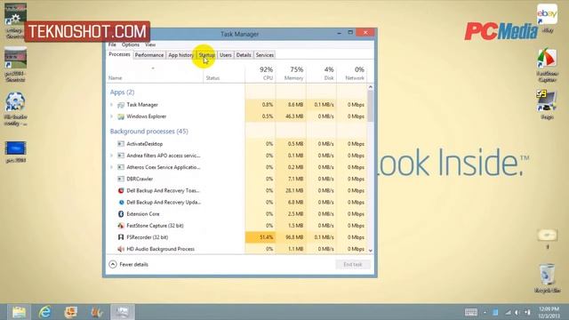This screenshot has height=320, width=569.
Task: Click the Andrea filters APO process icon
Action: click(x=121, y=156)
